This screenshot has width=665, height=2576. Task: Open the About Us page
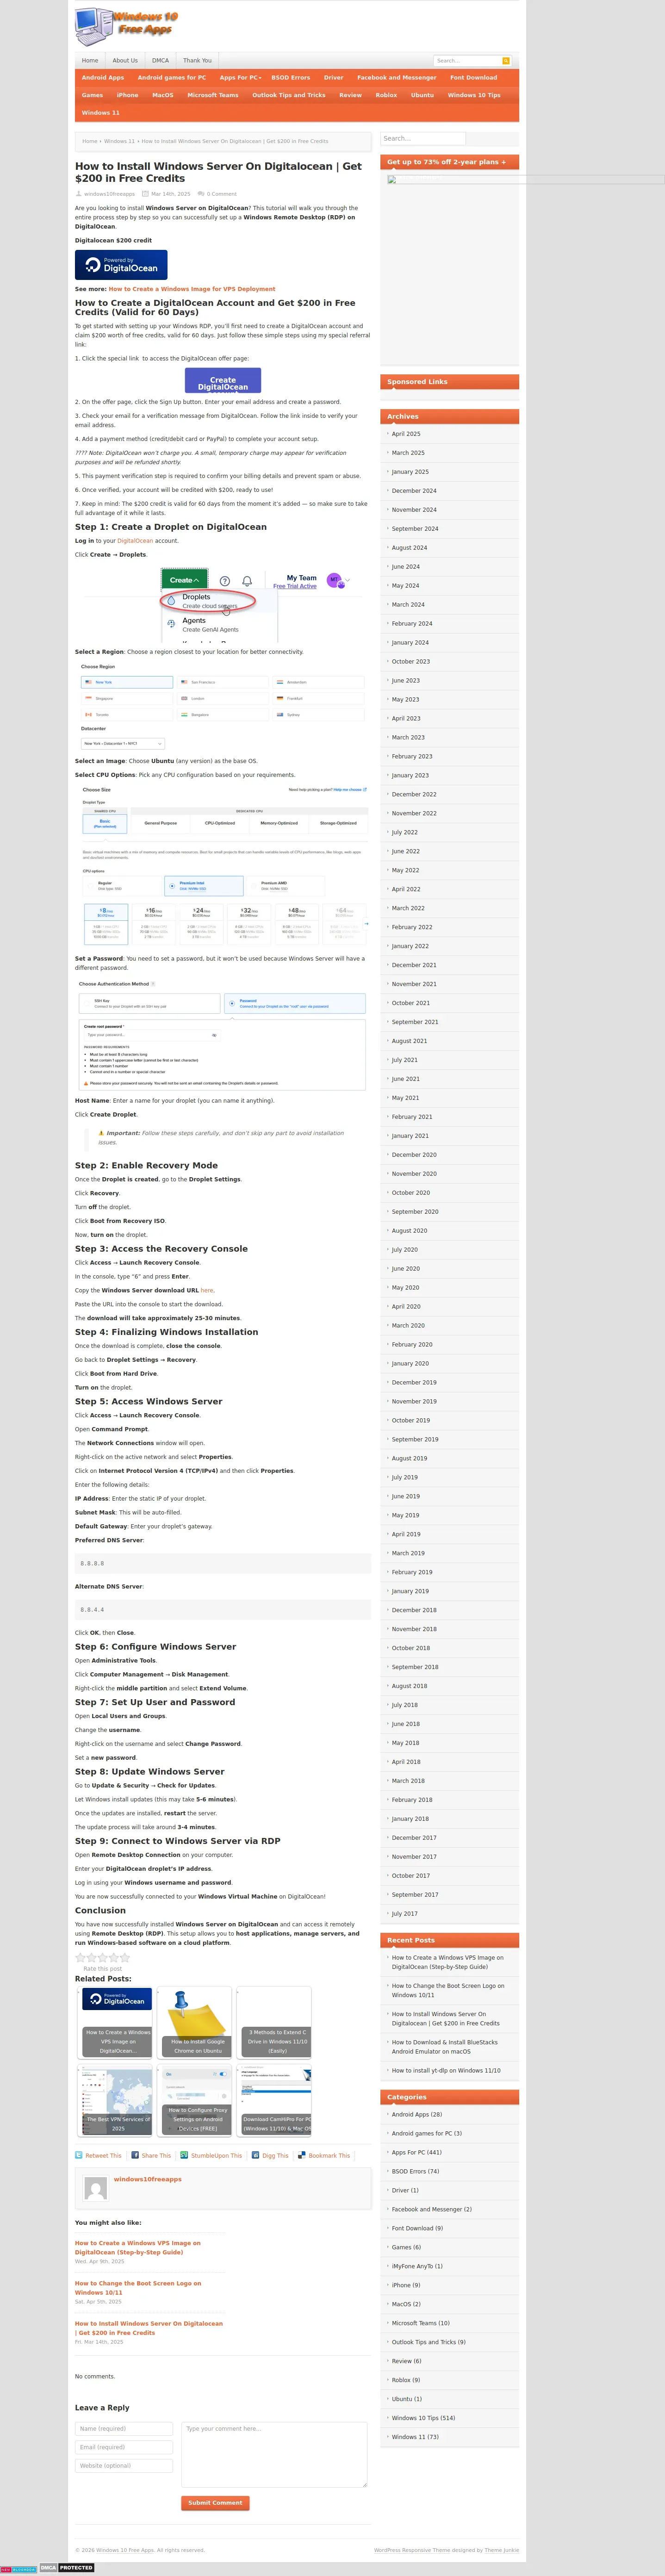[125, 61]
